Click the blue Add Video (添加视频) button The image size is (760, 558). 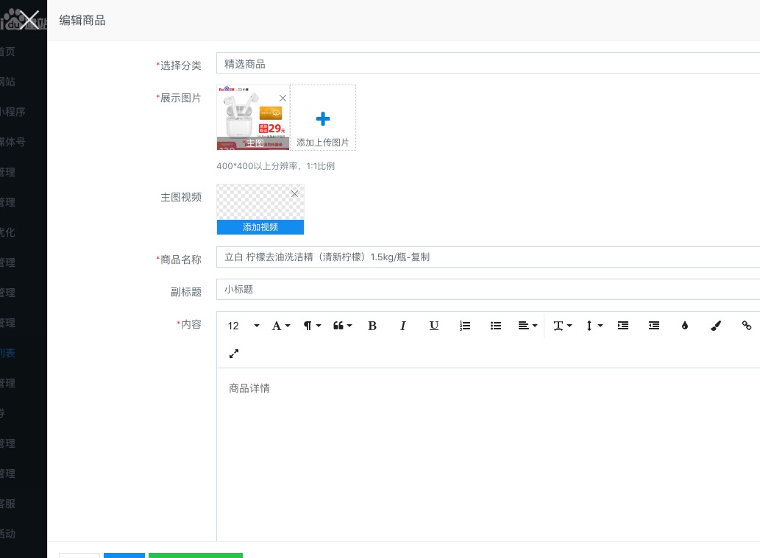260,227
